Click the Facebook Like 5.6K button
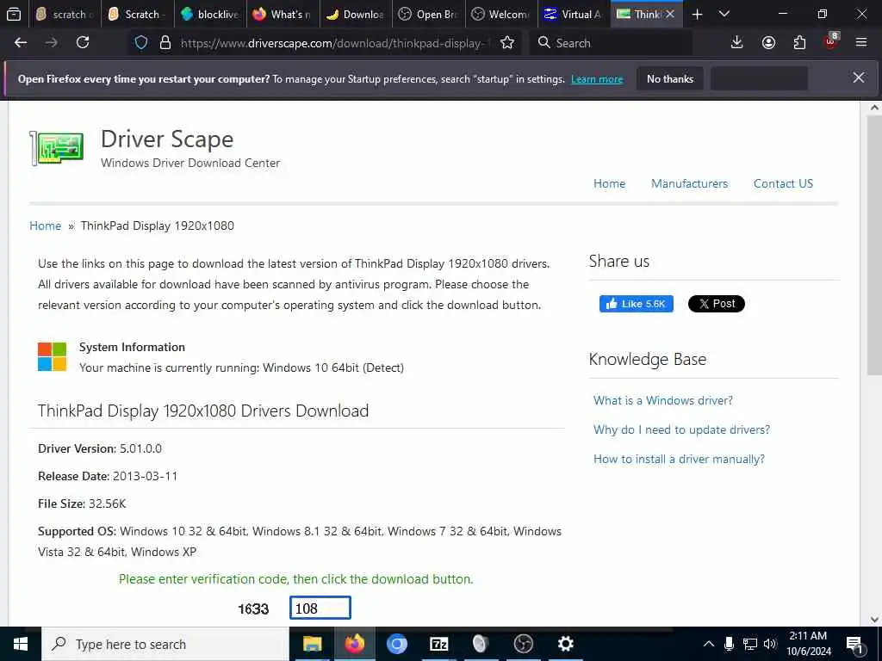The image size is (882, 661). 637,304
